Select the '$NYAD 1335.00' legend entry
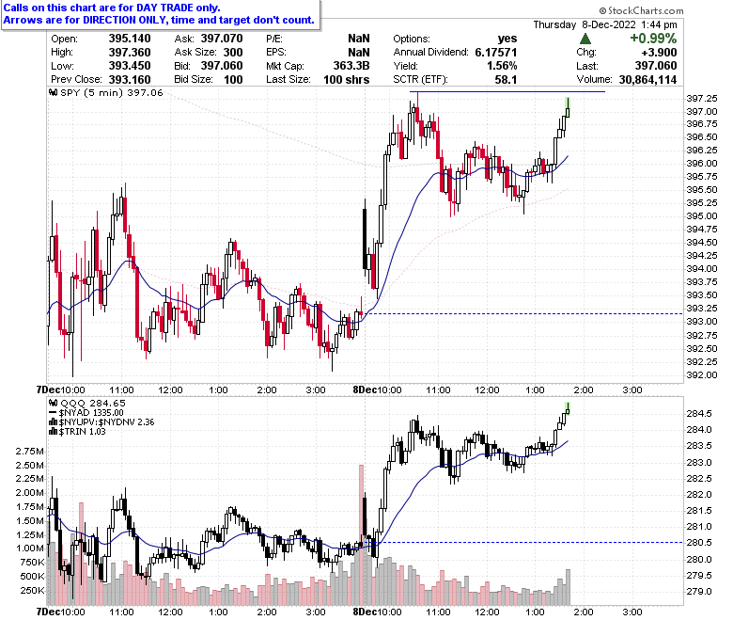The height and width of the screenshot is (620, 733). click(x=91, y=413)
